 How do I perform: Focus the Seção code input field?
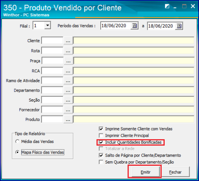52,100
